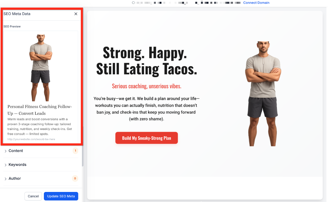The image size is (328, 202).
Task: Open the Content section label
Action: pos(16,151)
